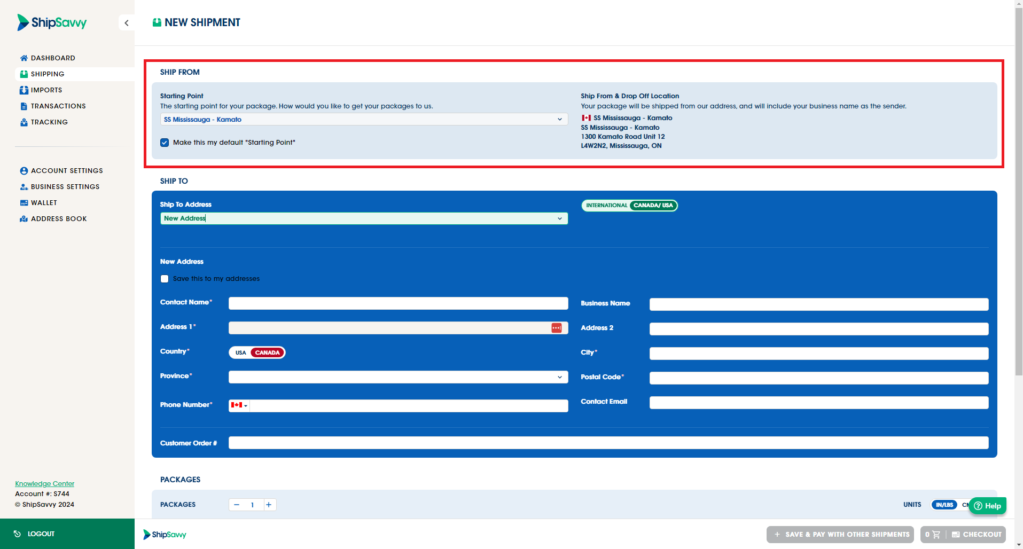Image resolution: width=1023 pixels, height=549 pixels.
Task: Click the Account Settings user icon
Action: coord(24,171)
